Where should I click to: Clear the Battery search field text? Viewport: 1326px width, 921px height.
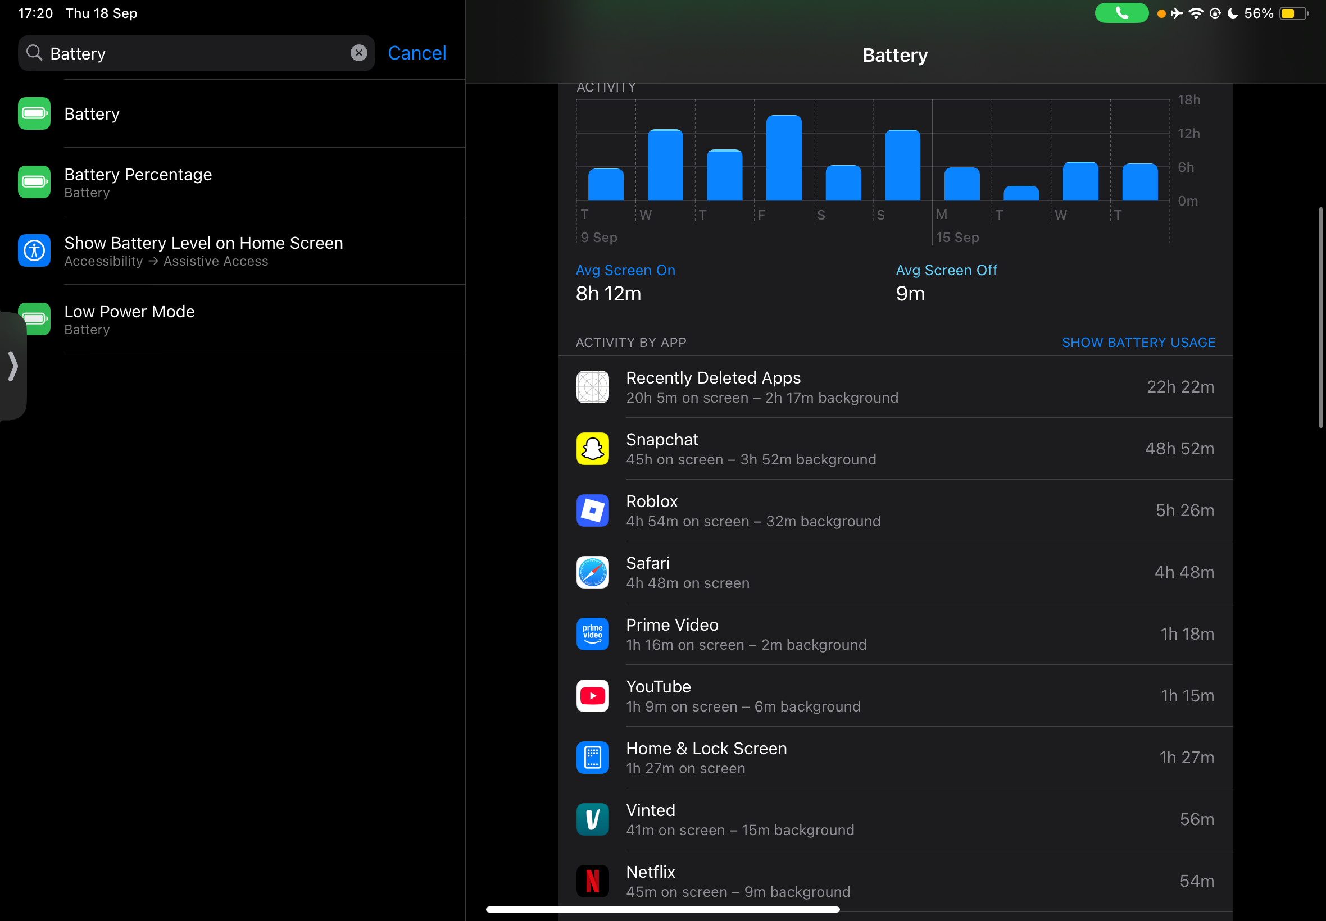[x=358, y=53]
